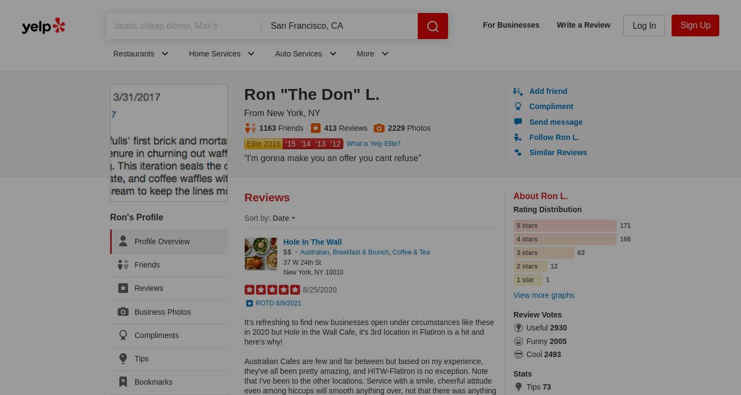Expand the Home Services dropdown
Viewport: 741px width, 395px height.
click(x=222, y=54)
